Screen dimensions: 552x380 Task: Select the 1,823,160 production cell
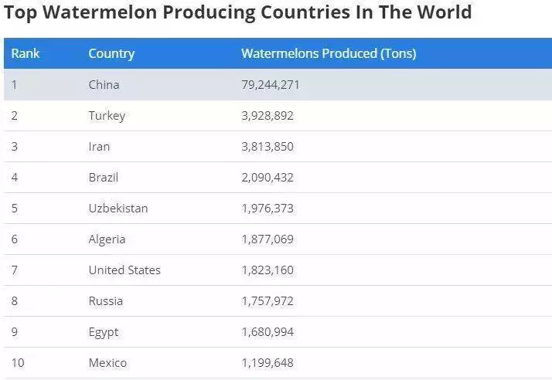click(x=267, y=270)
